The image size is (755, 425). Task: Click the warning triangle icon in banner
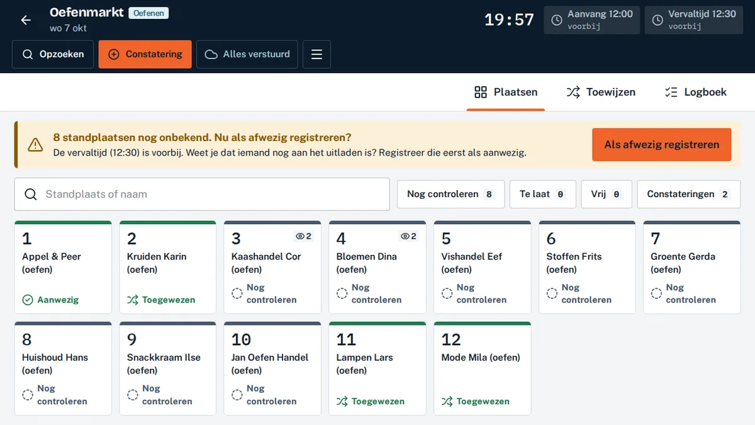[x=35, y=145]
